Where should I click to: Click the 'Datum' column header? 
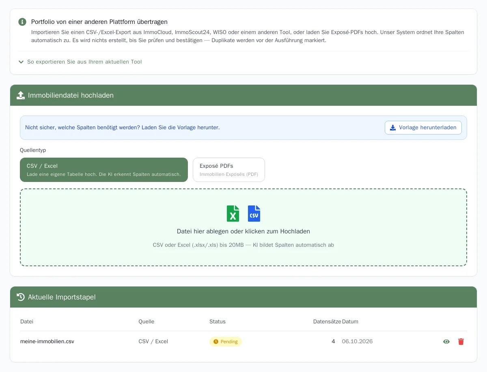(350, 322)
